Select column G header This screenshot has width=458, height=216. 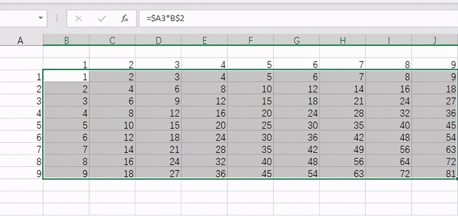[296, 40]
